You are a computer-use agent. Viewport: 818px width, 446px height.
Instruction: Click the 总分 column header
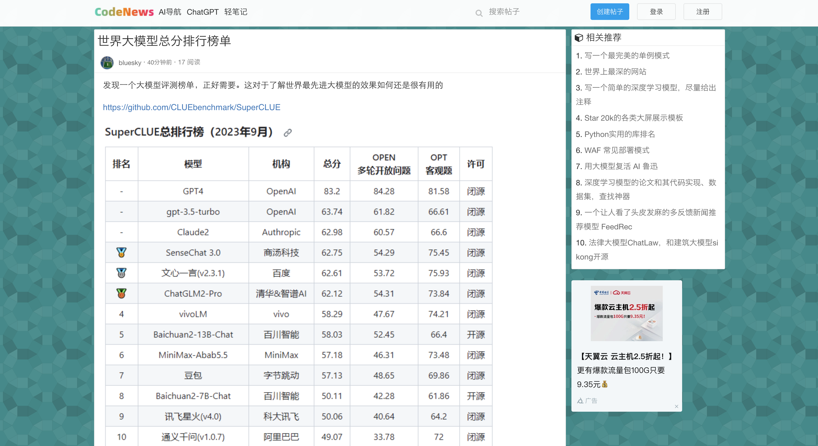332,164
